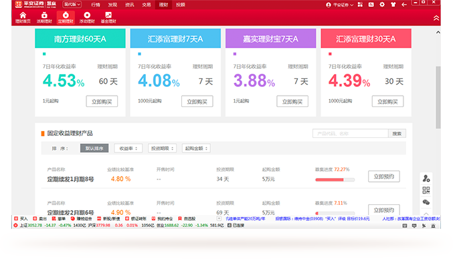
Task: Click the 自选股 bookmark shortcut
Action: (187, 219)
